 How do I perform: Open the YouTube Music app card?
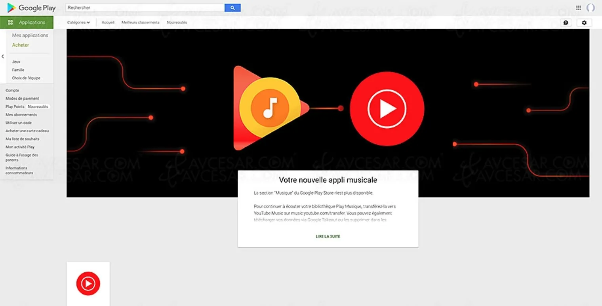coord(88,284)
